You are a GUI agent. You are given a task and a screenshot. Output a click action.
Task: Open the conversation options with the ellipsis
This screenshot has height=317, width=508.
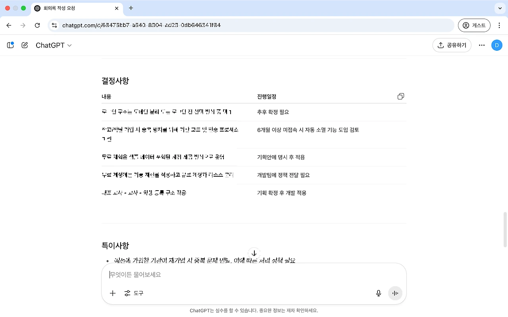point(481,45)
